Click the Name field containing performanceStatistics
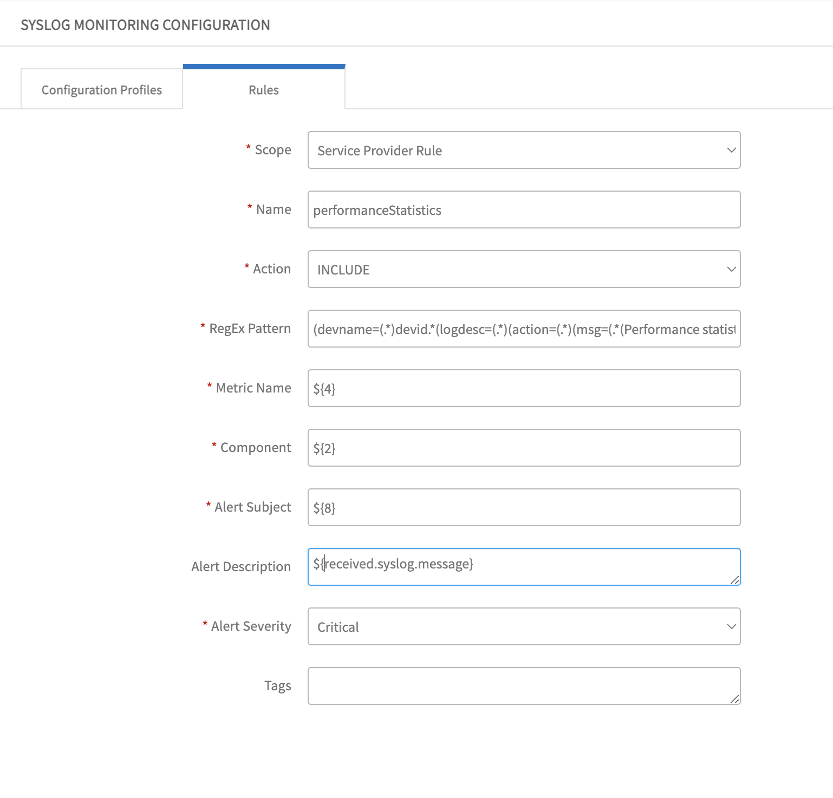Image resolution: width=833 pixels, height=798 pixels. tap(523, 210)
